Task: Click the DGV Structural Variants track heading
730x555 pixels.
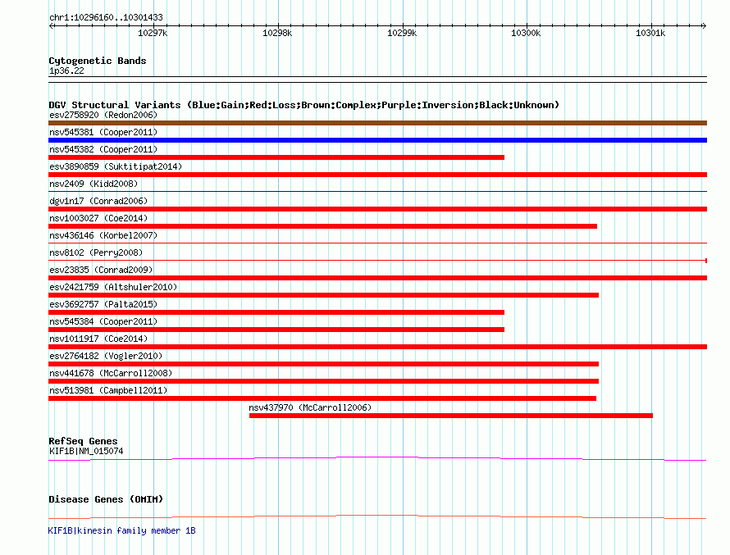Action: click(x=304, y=105)
